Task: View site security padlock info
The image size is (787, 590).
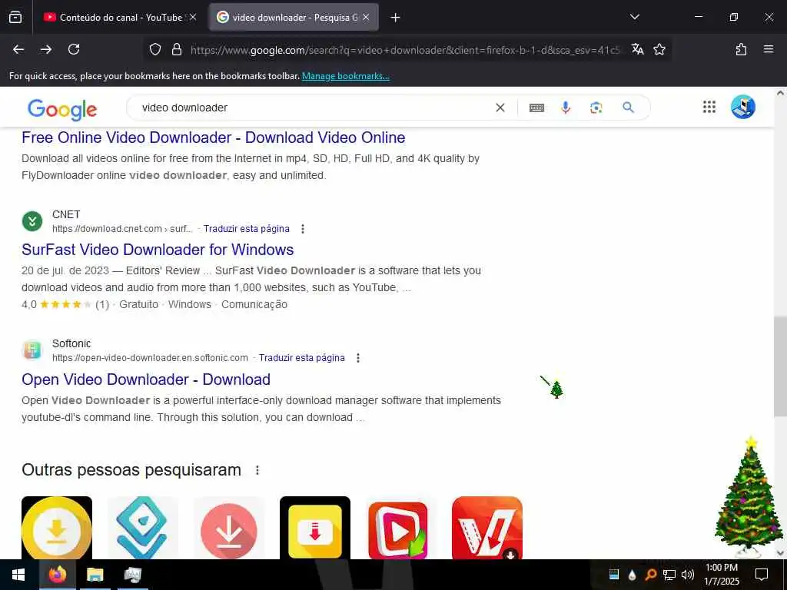Action: tap(176, 49)
